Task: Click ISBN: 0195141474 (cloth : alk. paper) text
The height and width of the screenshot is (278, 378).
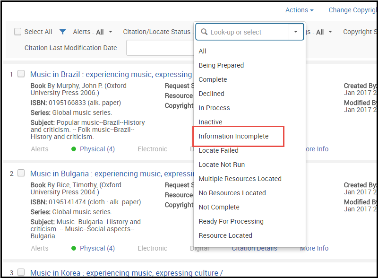Action: [x=86, y=202]
